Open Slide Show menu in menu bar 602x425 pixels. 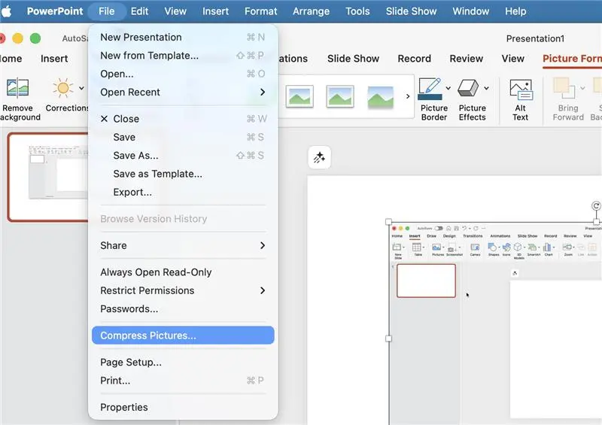(411, 11)
